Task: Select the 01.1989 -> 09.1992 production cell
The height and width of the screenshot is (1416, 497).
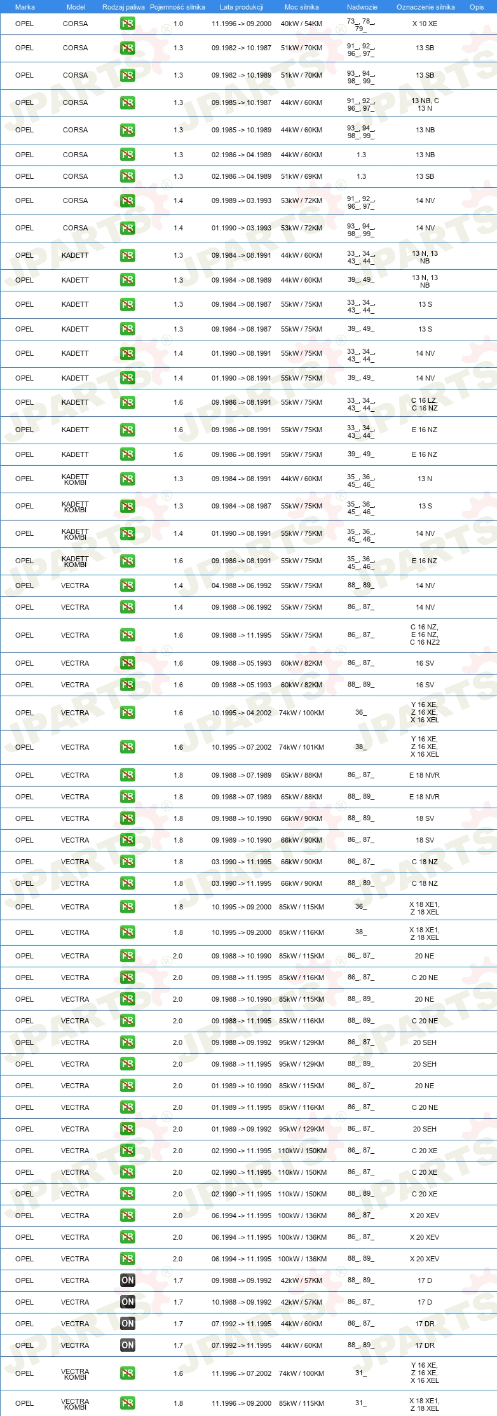Action: click(x=242, y=1129)
